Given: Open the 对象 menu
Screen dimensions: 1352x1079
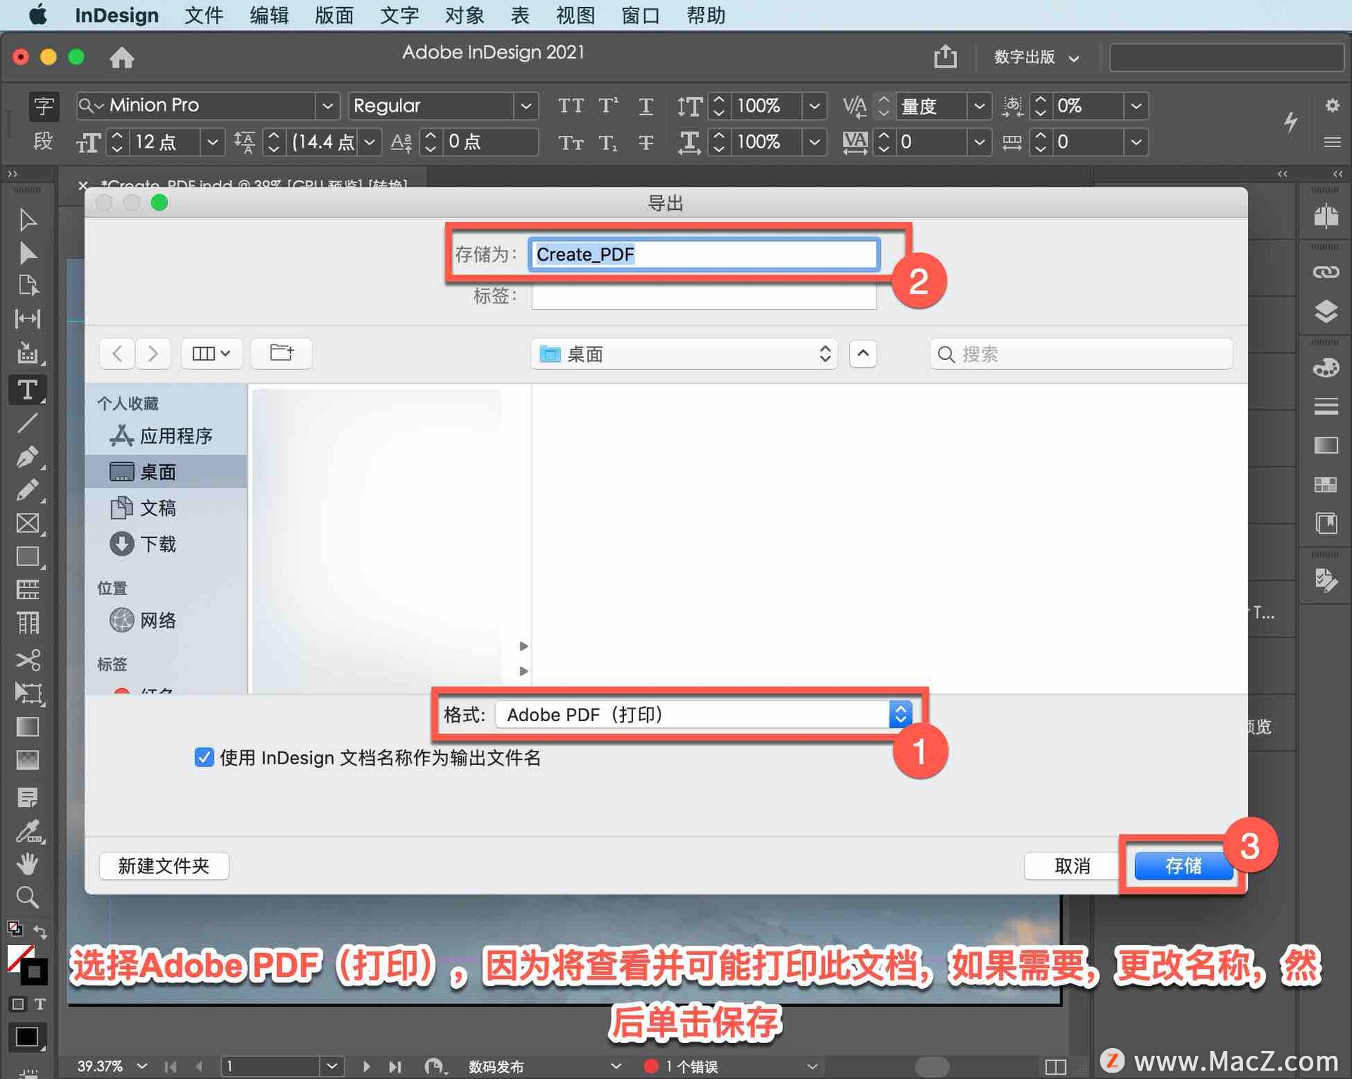Looking at the screenshot, I should [464, 15].
